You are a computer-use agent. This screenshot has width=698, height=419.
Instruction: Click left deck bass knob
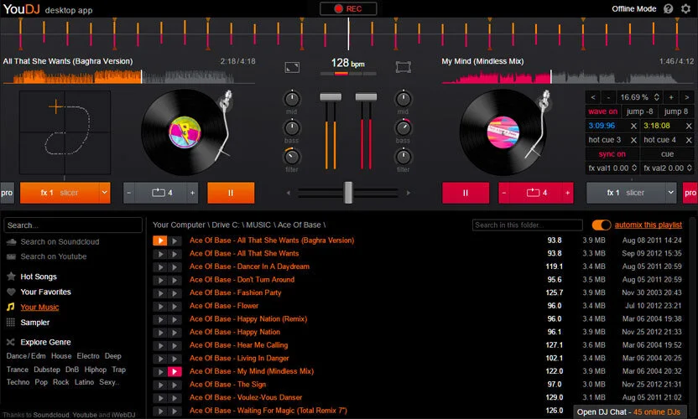tap(292, 128)
